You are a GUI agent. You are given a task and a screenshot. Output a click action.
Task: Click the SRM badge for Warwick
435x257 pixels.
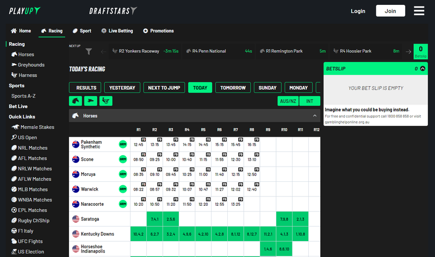(x=123, y=189)
